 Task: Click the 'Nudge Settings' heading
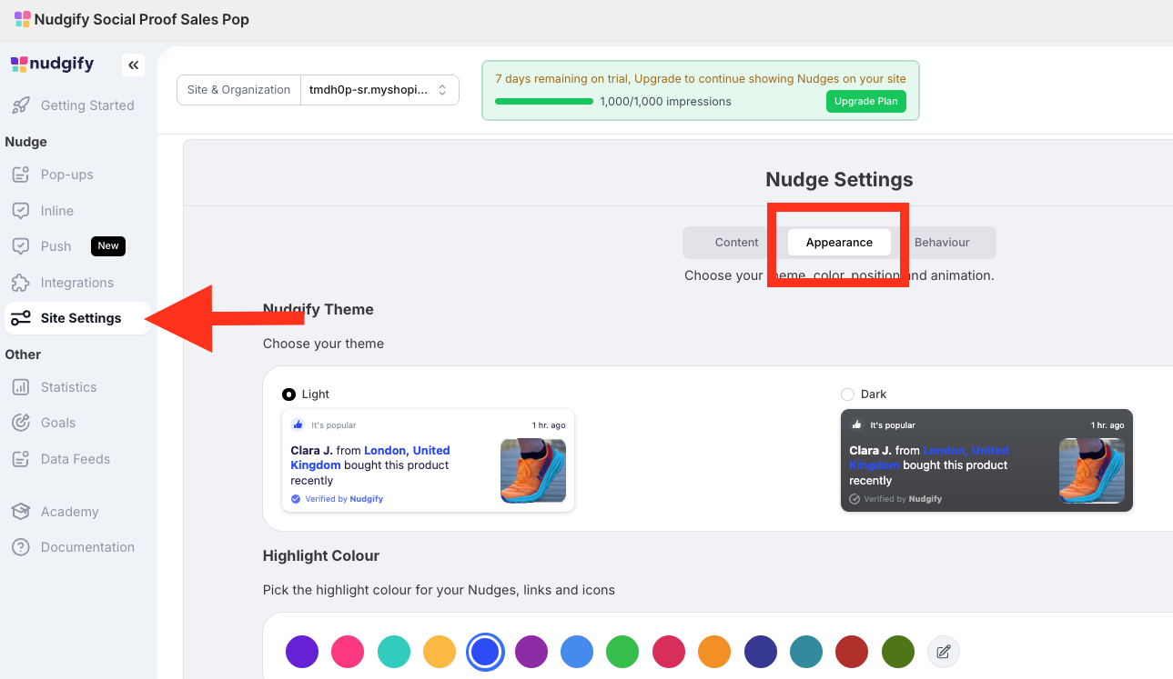tap(839, 179)
